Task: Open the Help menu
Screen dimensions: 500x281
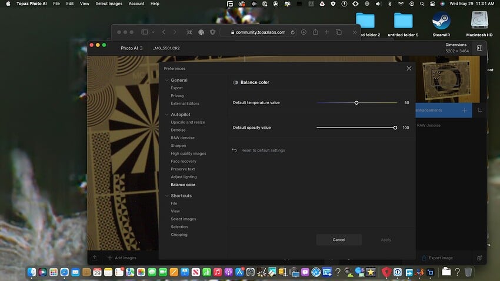Action: 155,4
